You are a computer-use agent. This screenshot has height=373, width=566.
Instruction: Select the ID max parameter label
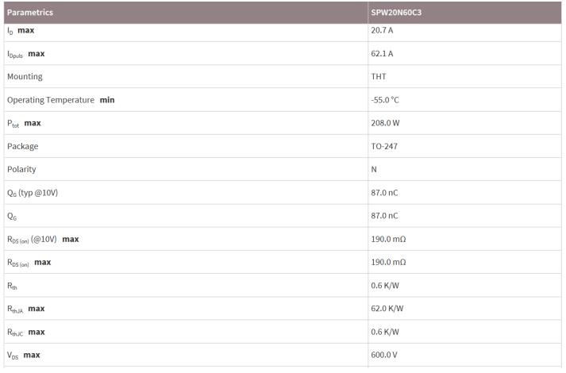(21, 30)
